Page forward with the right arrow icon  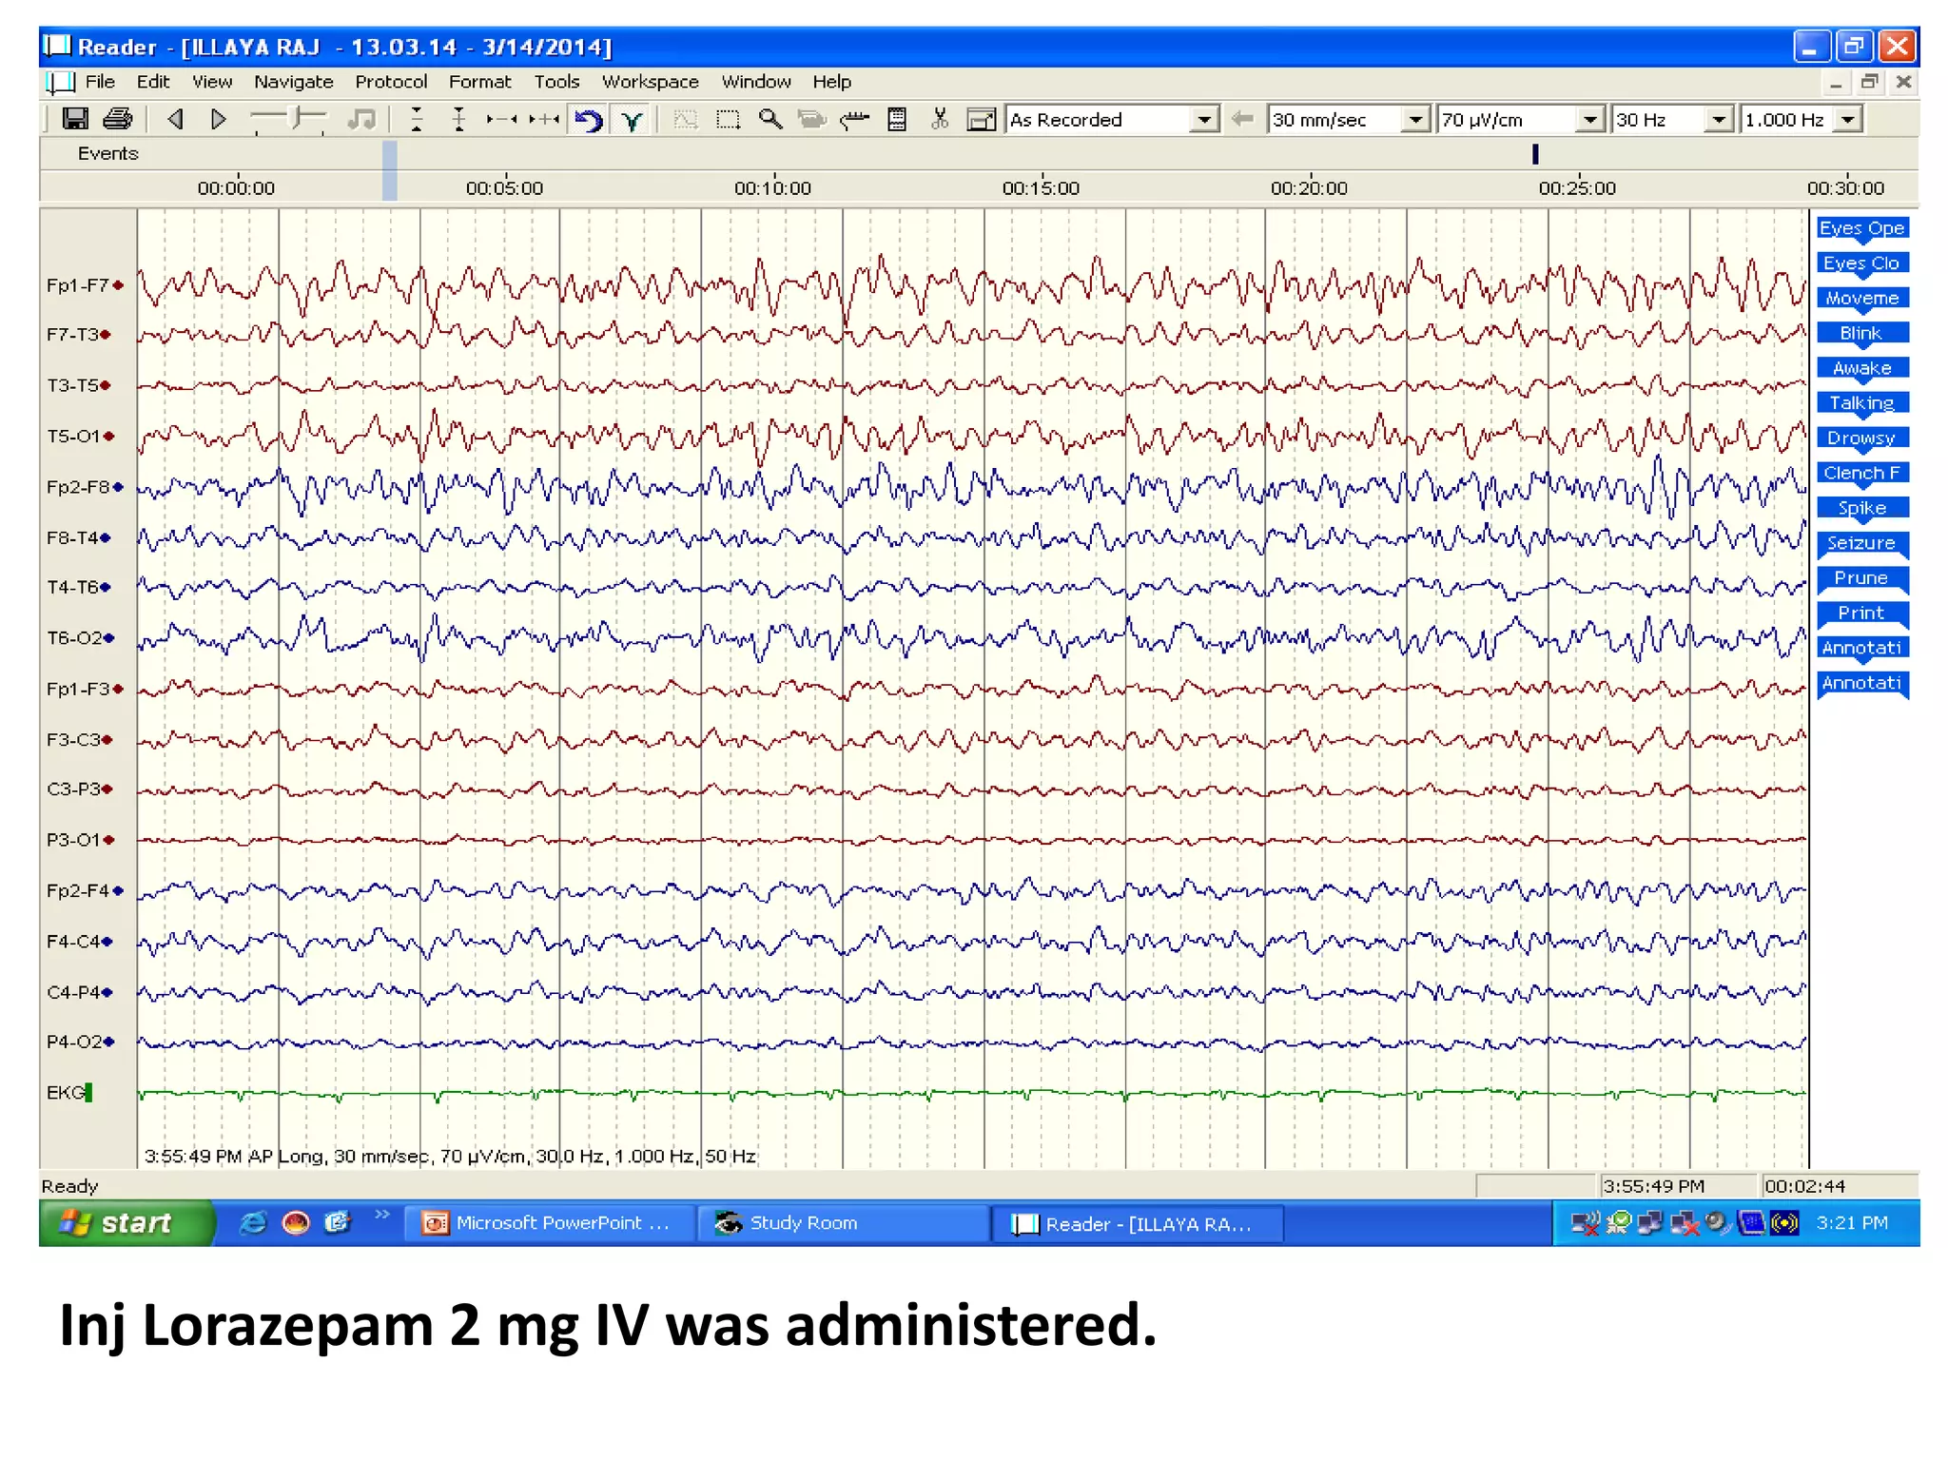click(x=218, y=119)
